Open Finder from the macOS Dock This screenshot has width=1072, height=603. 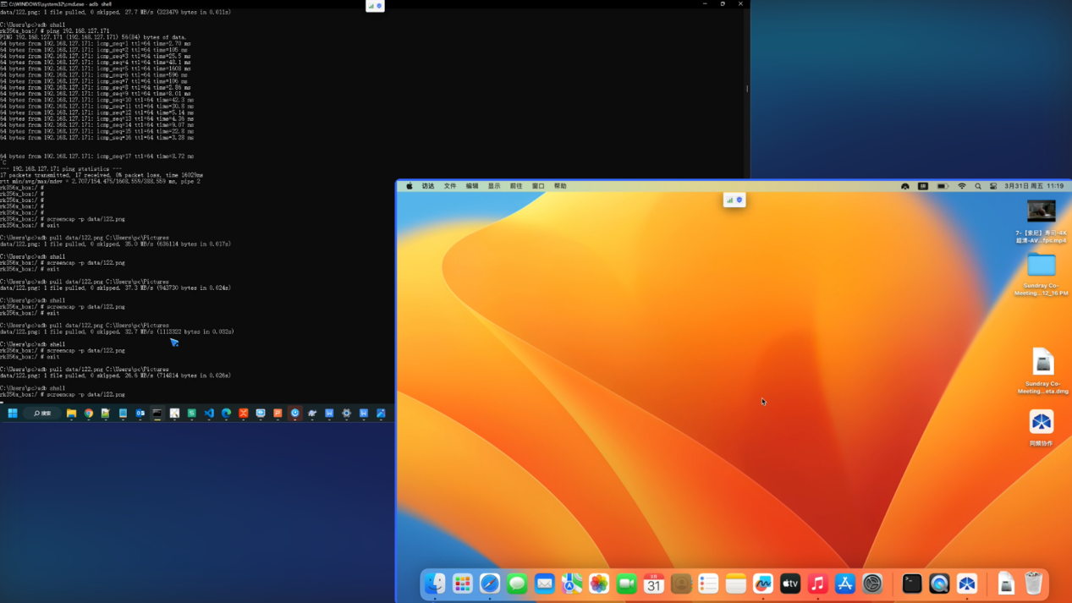pyautogui.click(x=435, y=584)
